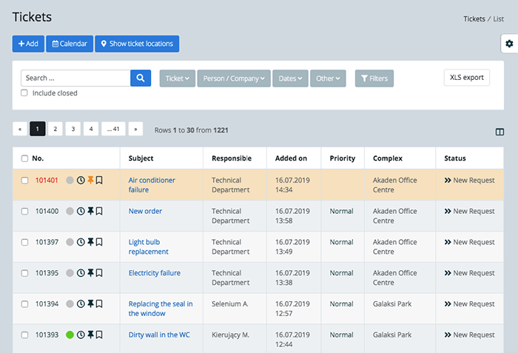
Task: Tick the select-all checkbox in header
Action: [24, 158]
